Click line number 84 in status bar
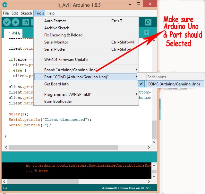This screenshot has height=194, width=205. click(5, 188)
